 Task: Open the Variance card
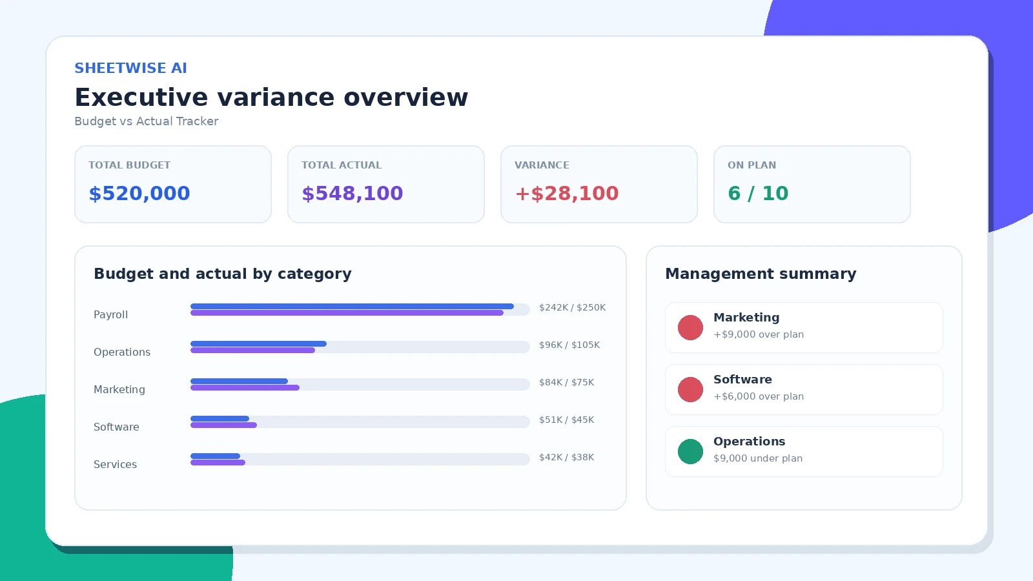pyautogui.click(x=599, y=184)
